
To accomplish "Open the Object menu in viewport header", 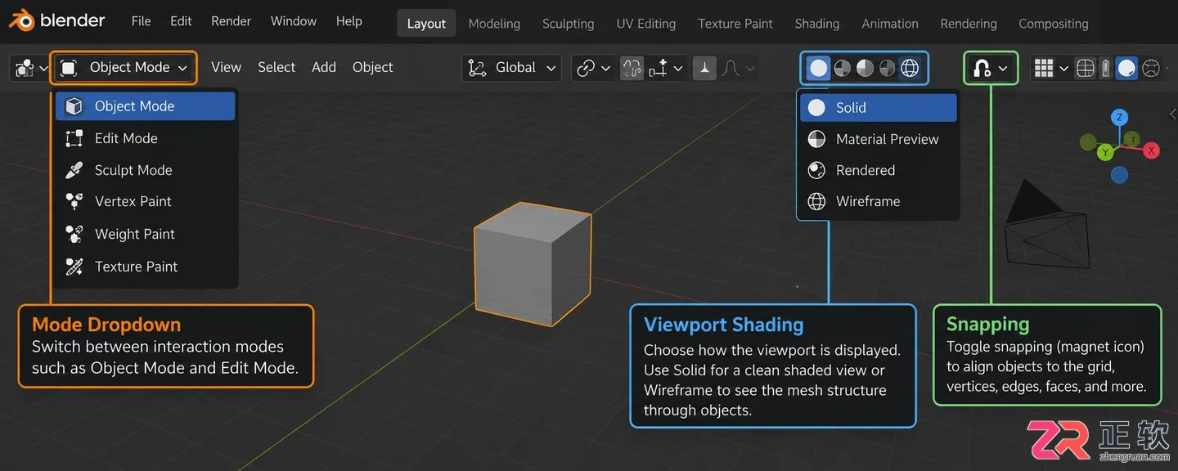I will [373, 67].
